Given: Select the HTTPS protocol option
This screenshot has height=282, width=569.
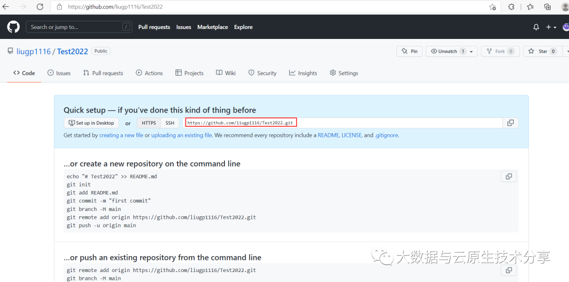Looking at the screenshot, I should click(x=149, y=123).
